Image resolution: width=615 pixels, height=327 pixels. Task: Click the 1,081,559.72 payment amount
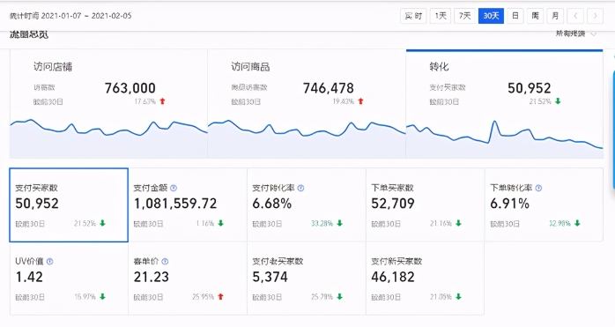point(175,204)
